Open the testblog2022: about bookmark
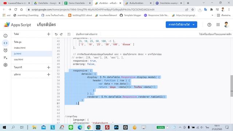 [80, 15]
